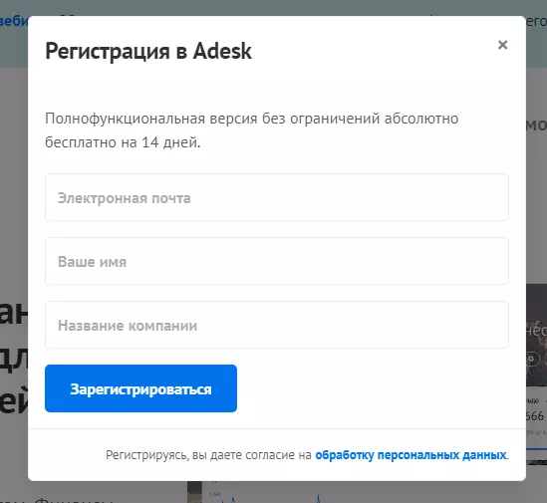Click the word абсолютно in the description

pos(421,119)
